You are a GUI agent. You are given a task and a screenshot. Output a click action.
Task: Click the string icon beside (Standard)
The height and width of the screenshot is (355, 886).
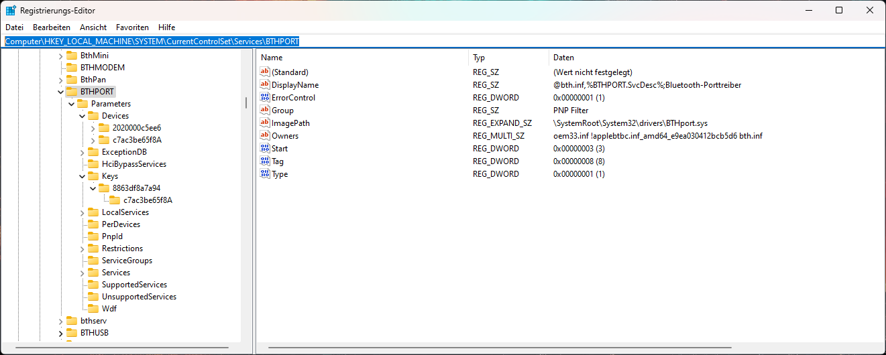pyautogui.click(x=264, y=72)
